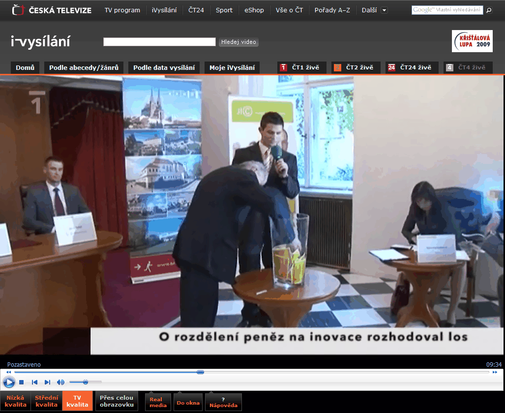Click the search magnifier icon
Screen dimensions: 505x413
pyautogui.click(x=489, y=10)
